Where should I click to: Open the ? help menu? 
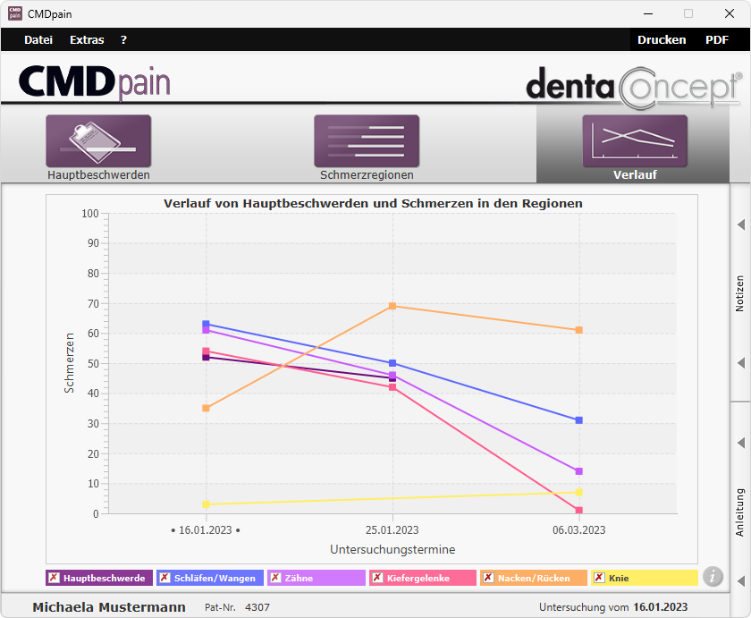(123, 39)
